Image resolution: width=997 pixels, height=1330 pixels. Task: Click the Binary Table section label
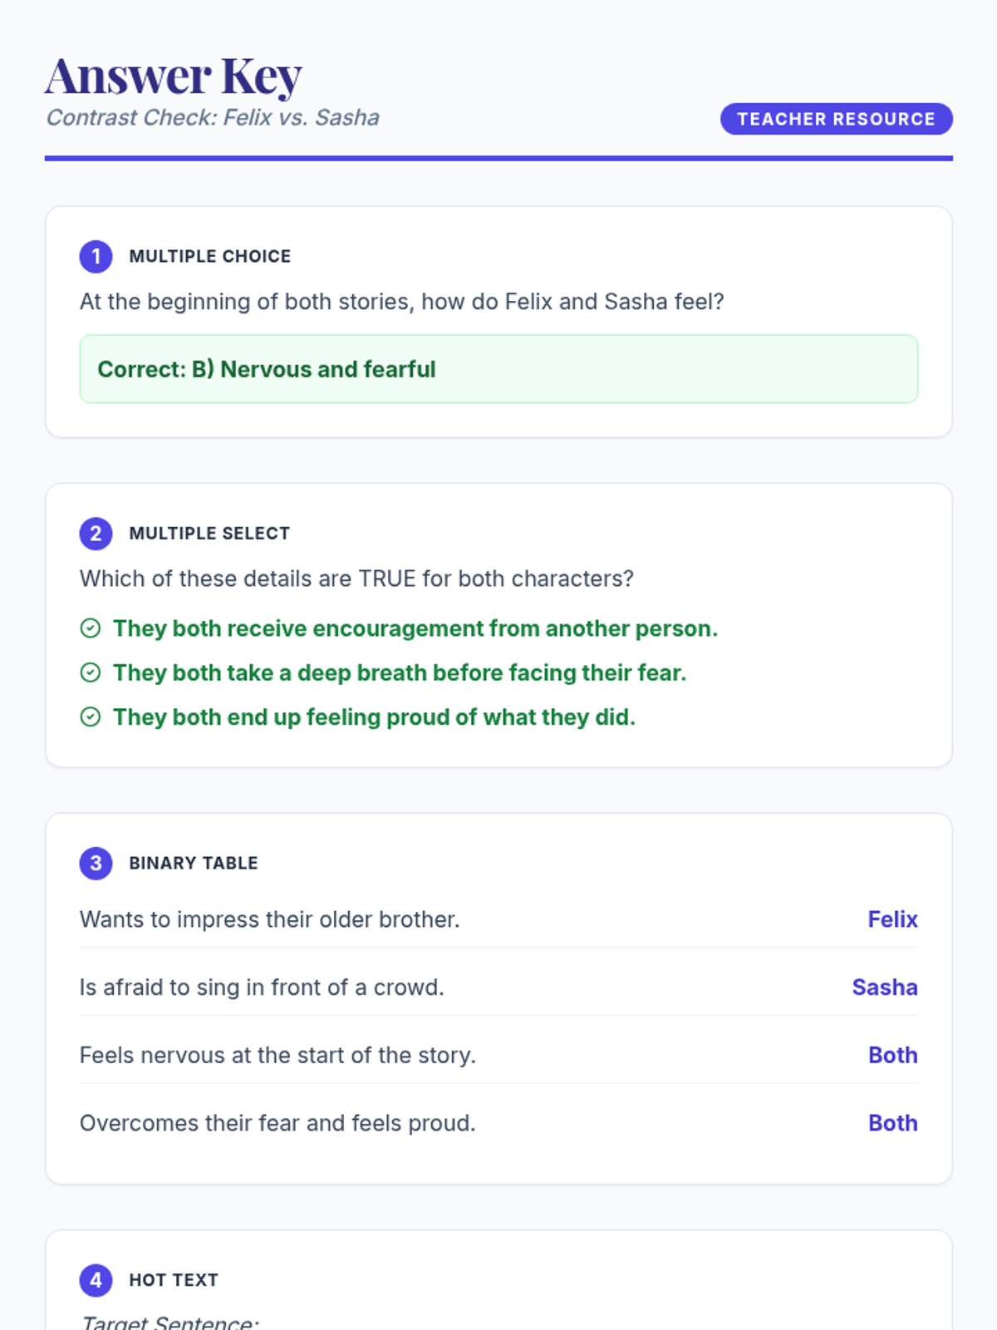click(194, 863)
